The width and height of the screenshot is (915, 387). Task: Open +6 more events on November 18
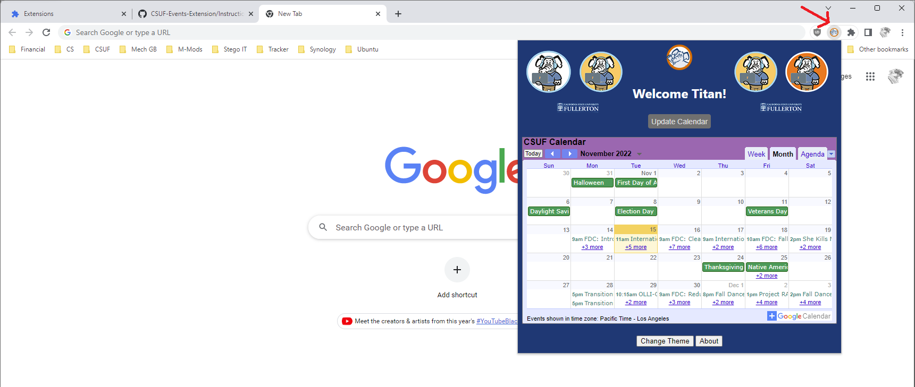point(767,247)
